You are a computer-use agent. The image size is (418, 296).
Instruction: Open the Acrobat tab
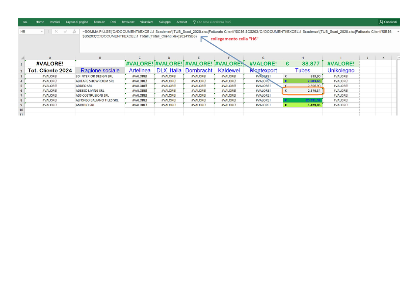[x=181, y=22]
